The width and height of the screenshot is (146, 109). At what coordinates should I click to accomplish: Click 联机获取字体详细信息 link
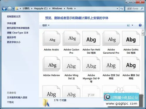(18, 28)
